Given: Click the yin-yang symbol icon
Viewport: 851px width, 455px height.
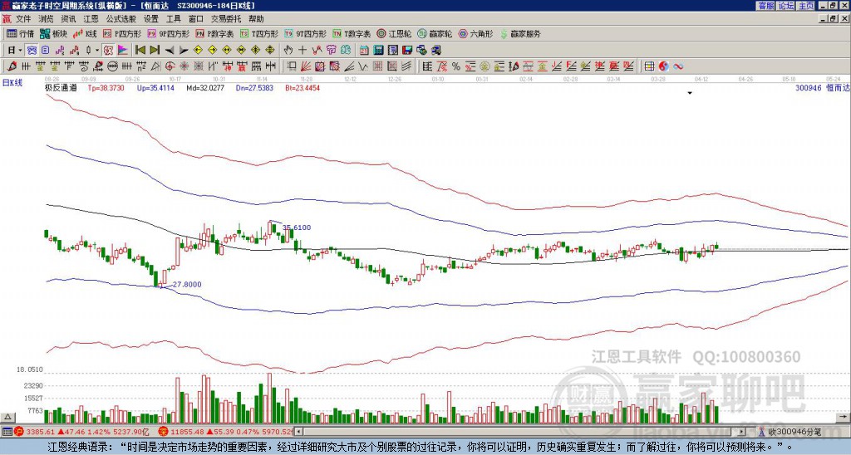Looking at the screenshot, I should pyautogui.click(x=663, y=66).
